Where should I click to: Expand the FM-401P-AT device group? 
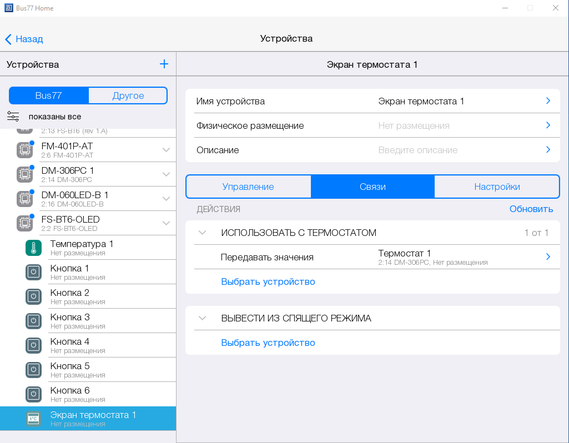point(166,150)
